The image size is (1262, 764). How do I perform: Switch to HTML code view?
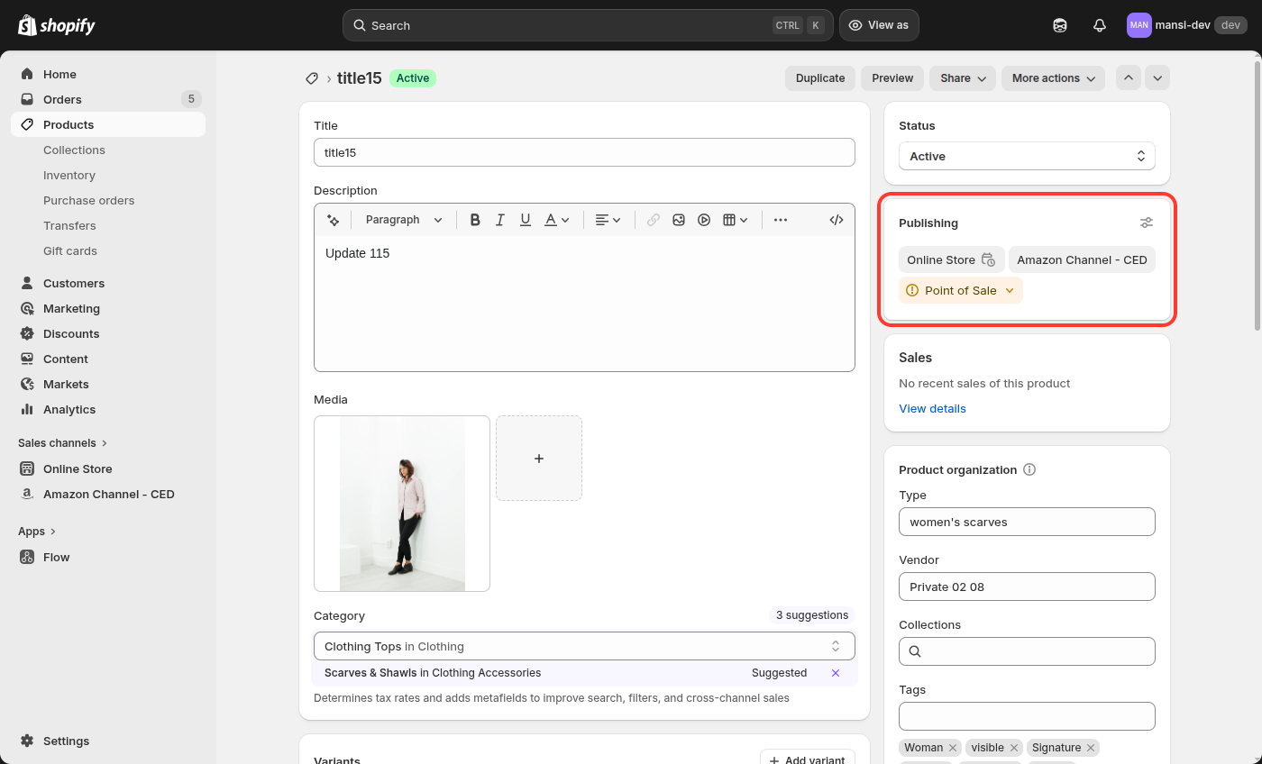click(837, 220)
